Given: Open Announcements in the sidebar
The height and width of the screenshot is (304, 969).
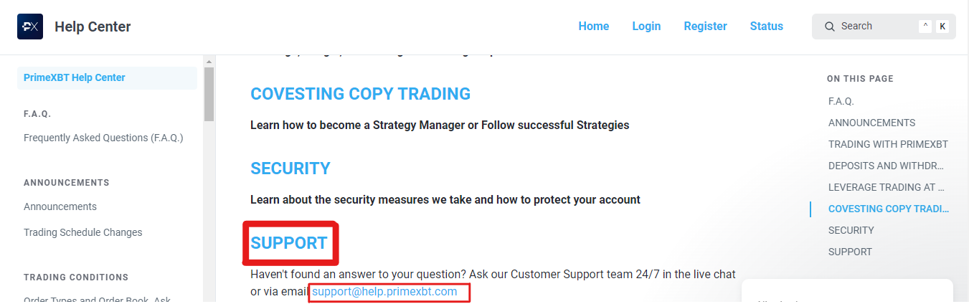Looking at the screenshot, I should 60,206.
